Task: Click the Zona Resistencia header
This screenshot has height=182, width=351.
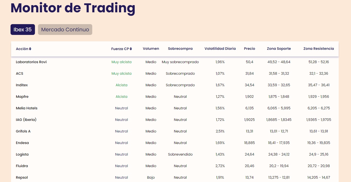Action: click(x=319, y=49)
